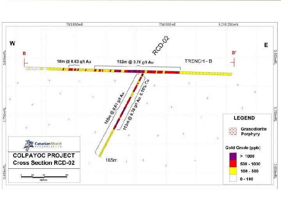The height and width of the screenshot is (210, 281).
Task: Click the RCD-02 drill hole label
Action: pos(161,46)
